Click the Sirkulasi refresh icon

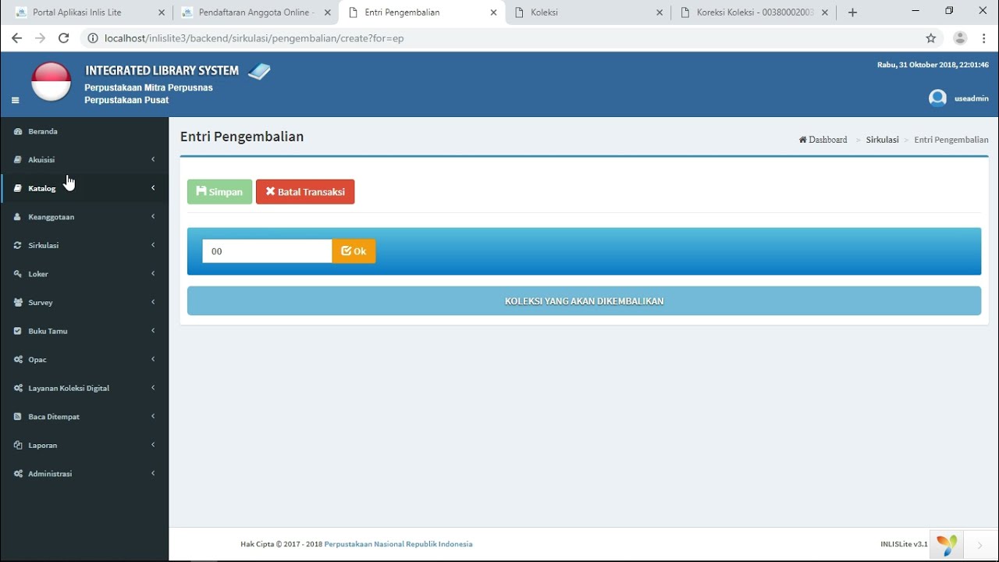pos(18,245)
